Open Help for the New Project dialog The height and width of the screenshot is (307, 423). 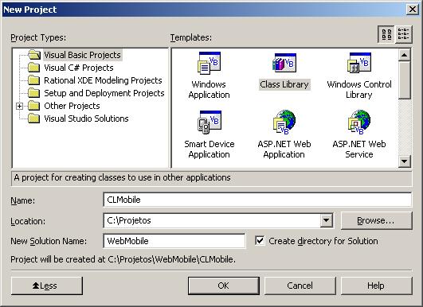[376, 286]
